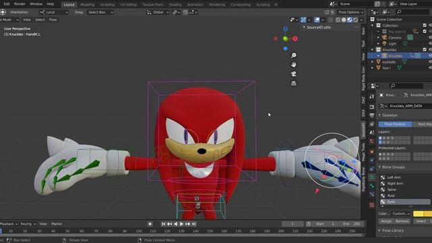Switch to the Modeling workspace tab
The height and width of the screenshot is (243, 432).
tap(87, 5)
